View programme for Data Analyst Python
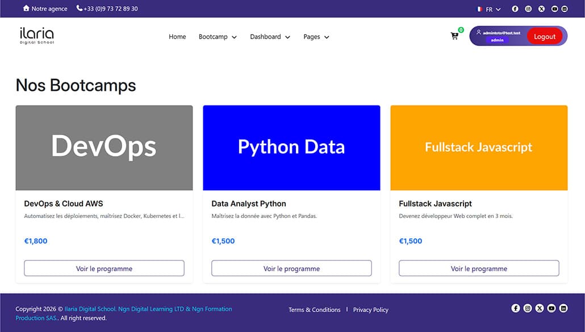Image resolution: width=585 pixels, height=332 pixels. point(291,268)
